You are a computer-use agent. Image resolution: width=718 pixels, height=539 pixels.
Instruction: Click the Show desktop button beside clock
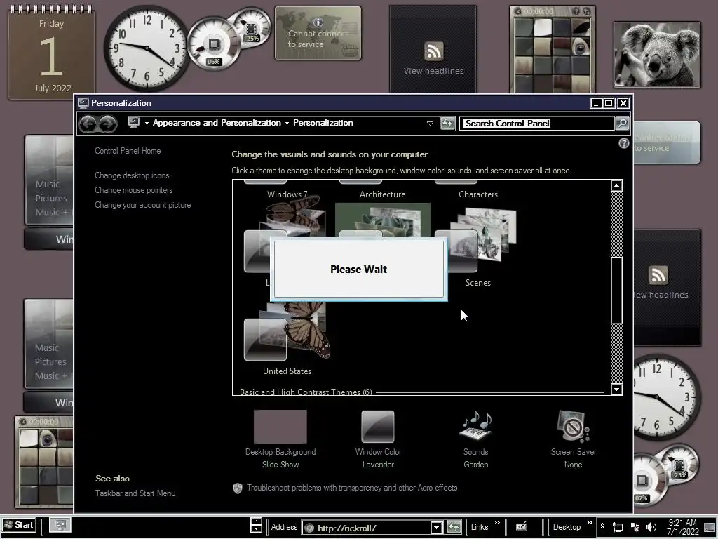pyautogui.click(x=710, y=527)
